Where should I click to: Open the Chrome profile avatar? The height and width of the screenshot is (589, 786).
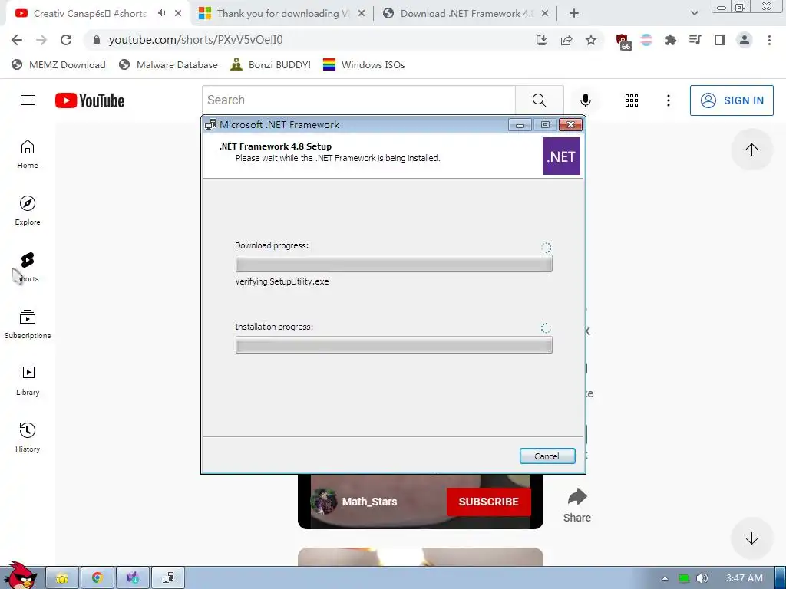click(x=745, y=40)
